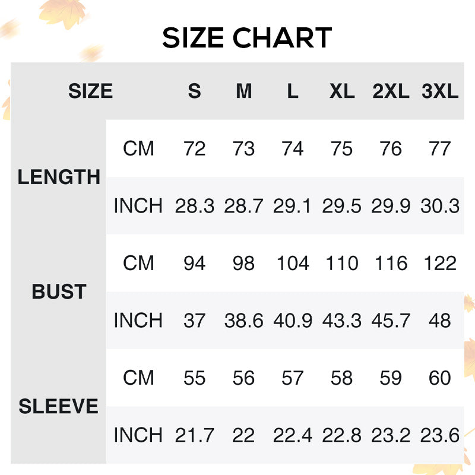Image resolution: width=475 pixels, height=475 pixels.
Task: Click sleeve value 55 for size S
Action: pyautogui.click(x=195, y=378)
